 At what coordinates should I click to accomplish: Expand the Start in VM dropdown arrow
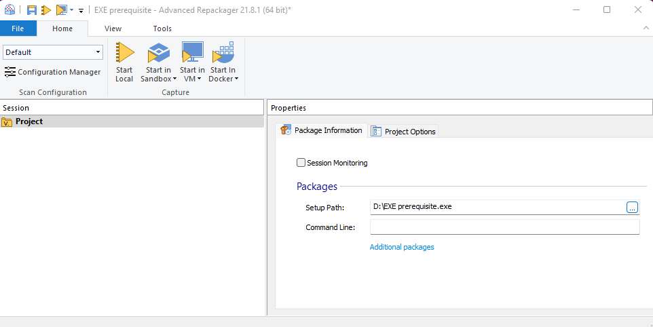(199, 79)
